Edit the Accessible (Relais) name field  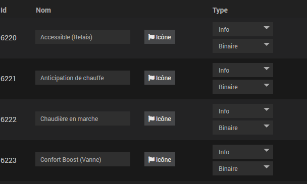(83, 37)
